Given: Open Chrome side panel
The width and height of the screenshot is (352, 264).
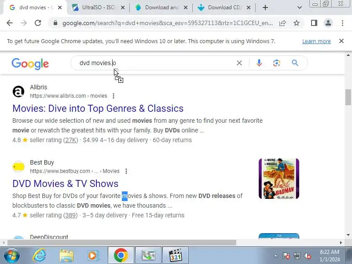Looking at the screenshot, I should click(x=314, y=23).
